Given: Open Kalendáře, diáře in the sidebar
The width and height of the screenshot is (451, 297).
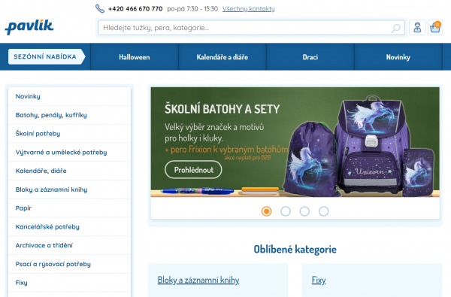Looking at the screenshot, I should click(69, 171).
